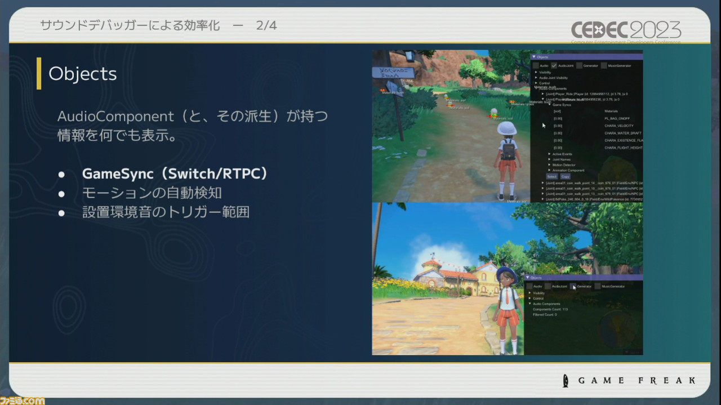Enable the MusicGenerator filter in top panel
The height and width of the screenshot is (405, 721).
click(x=603, y=66)
